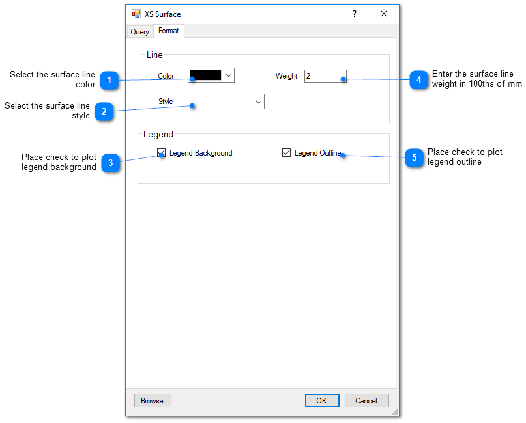This screenshot has width=526, height=423.
Task: Switch to the Query tab
Action: 139,32
